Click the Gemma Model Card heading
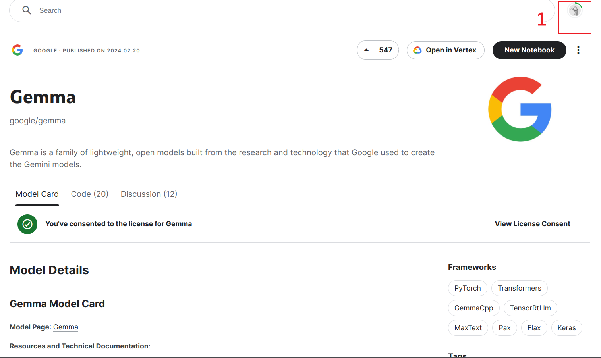Screen dimensions: 601x358 [57, 304]
